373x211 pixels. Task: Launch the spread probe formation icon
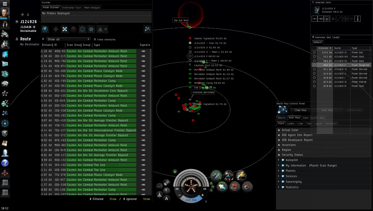click(82, 29)
